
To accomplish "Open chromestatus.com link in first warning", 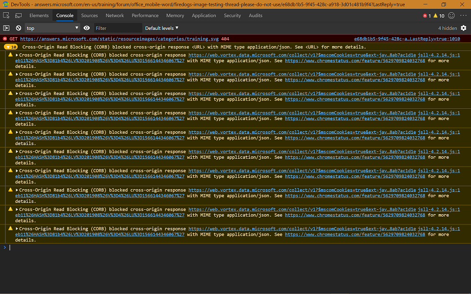I will (x=355, y=61).
